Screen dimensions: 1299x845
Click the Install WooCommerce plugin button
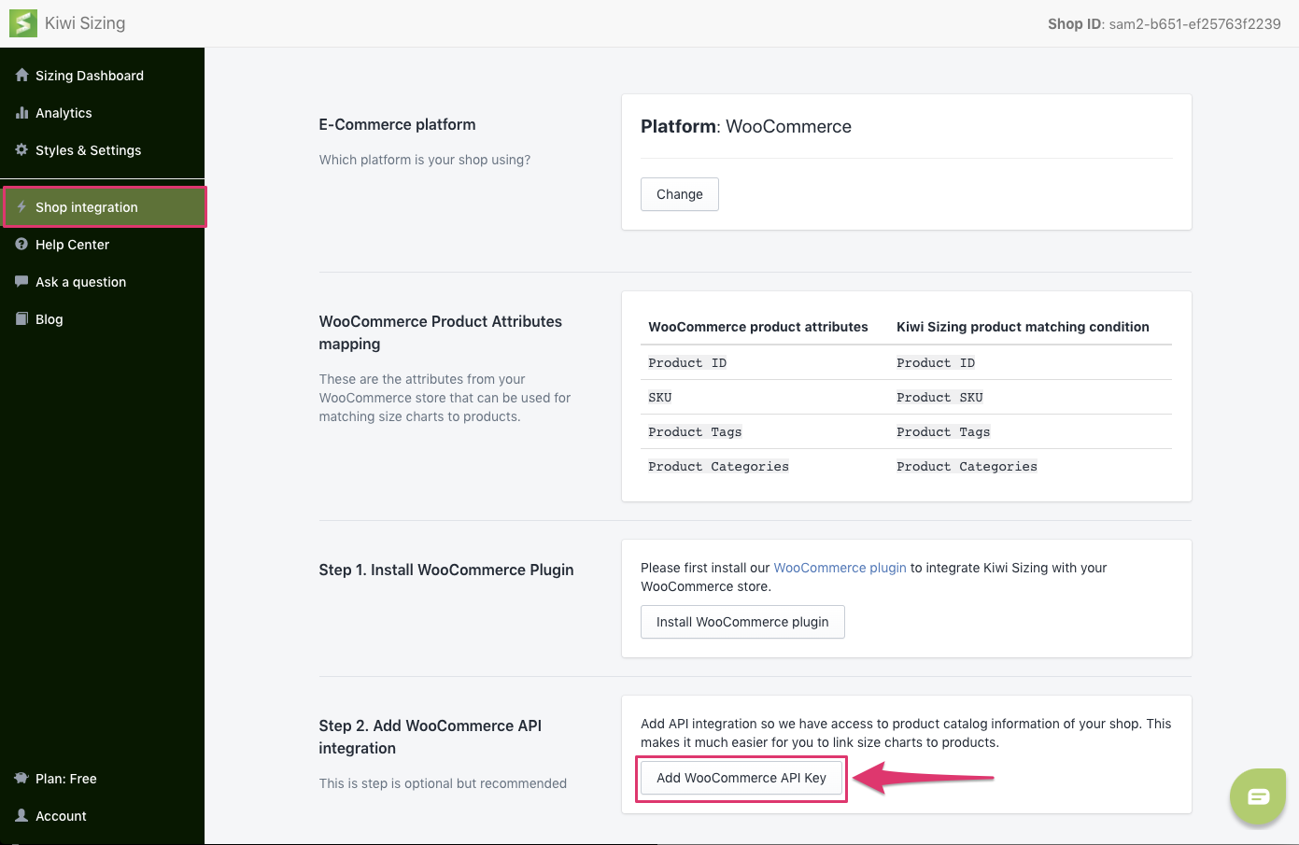tap(742, 622)
